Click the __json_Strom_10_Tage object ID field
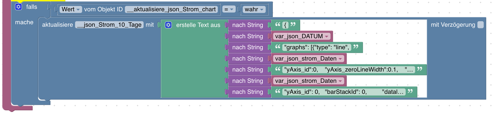The height and width of the screenshot is (115, 495). pyautogui.click(x=109, y=25)
